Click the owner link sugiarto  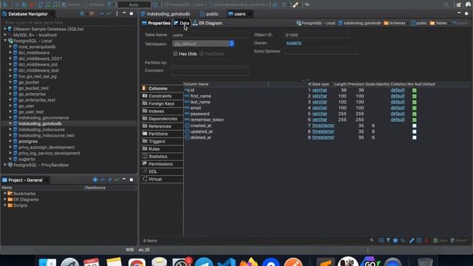[294, 43]
